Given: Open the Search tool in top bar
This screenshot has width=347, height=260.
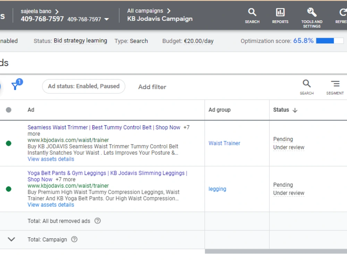Looking at the screenshot, I should [252, 16].
